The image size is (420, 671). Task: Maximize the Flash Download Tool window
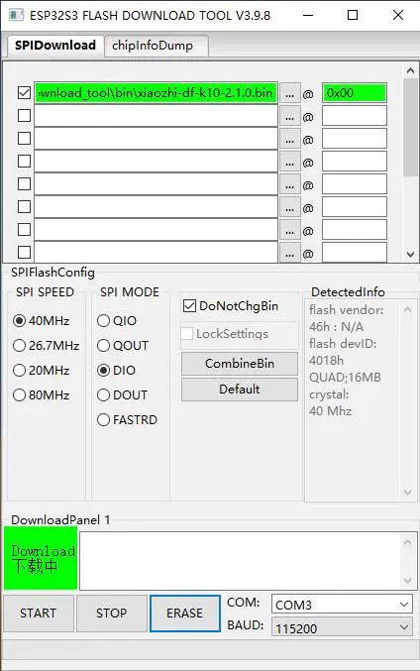353,16
